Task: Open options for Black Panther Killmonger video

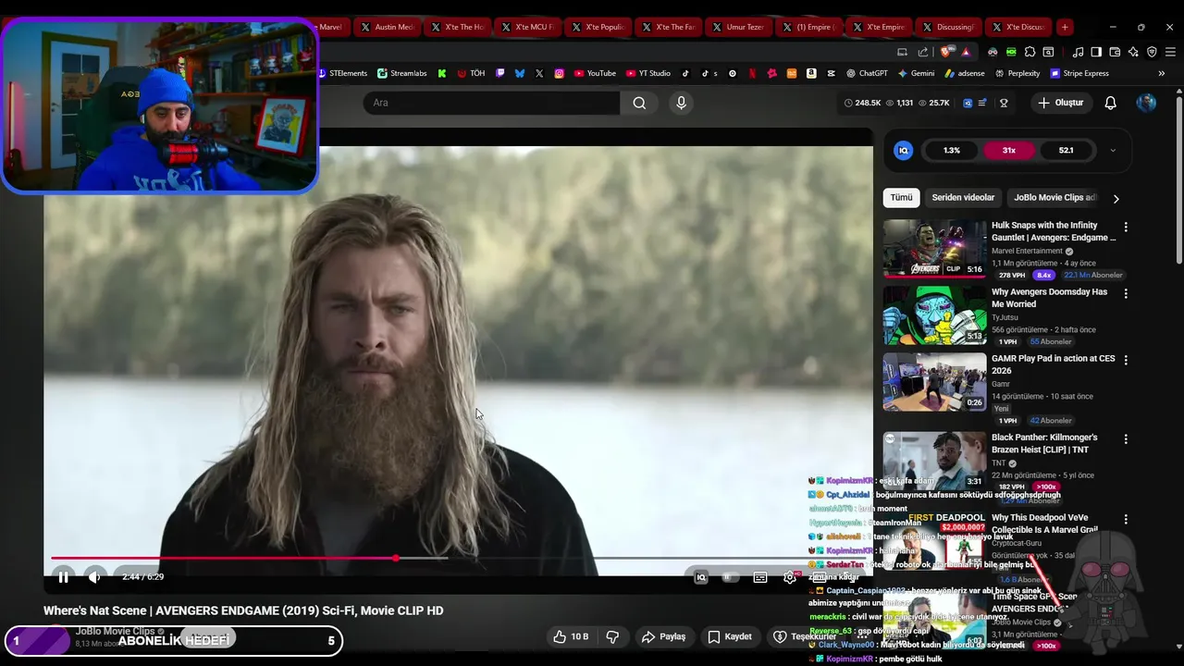Action: point(1126,439)
